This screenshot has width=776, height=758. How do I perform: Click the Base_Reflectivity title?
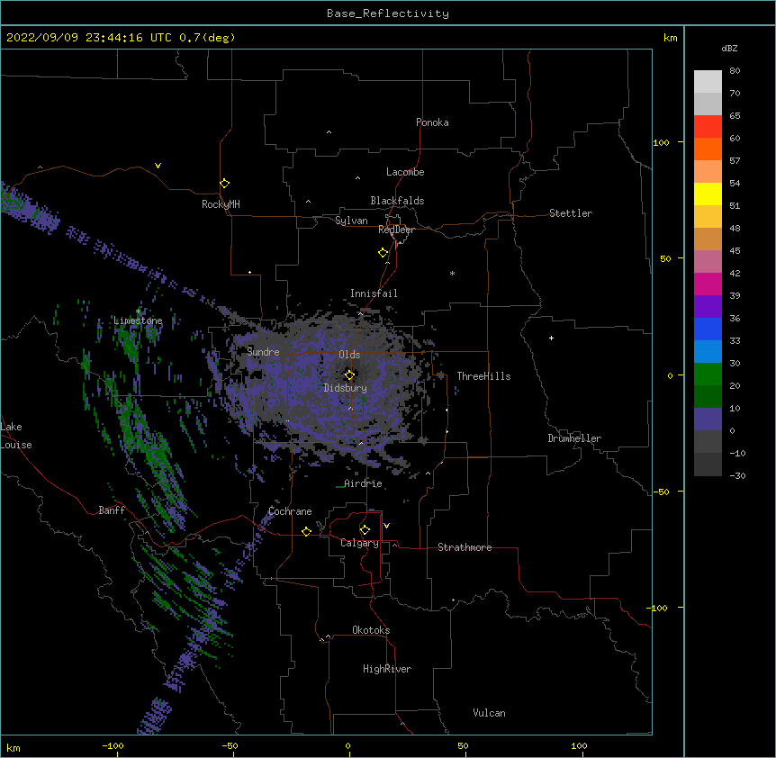coord(388,14)
